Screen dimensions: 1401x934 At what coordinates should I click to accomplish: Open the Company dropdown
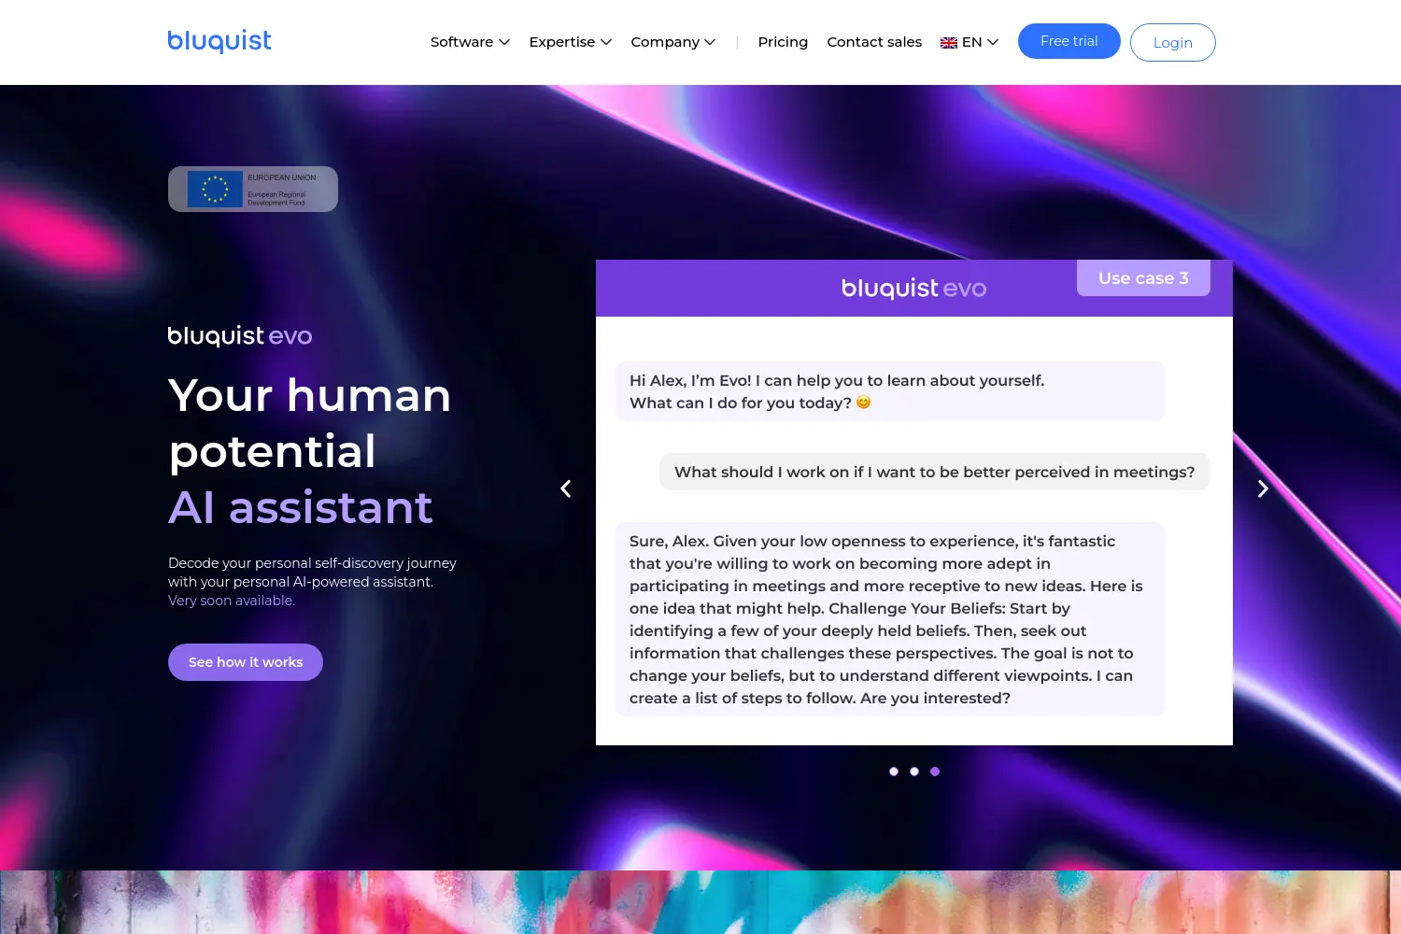coord(672,42)
